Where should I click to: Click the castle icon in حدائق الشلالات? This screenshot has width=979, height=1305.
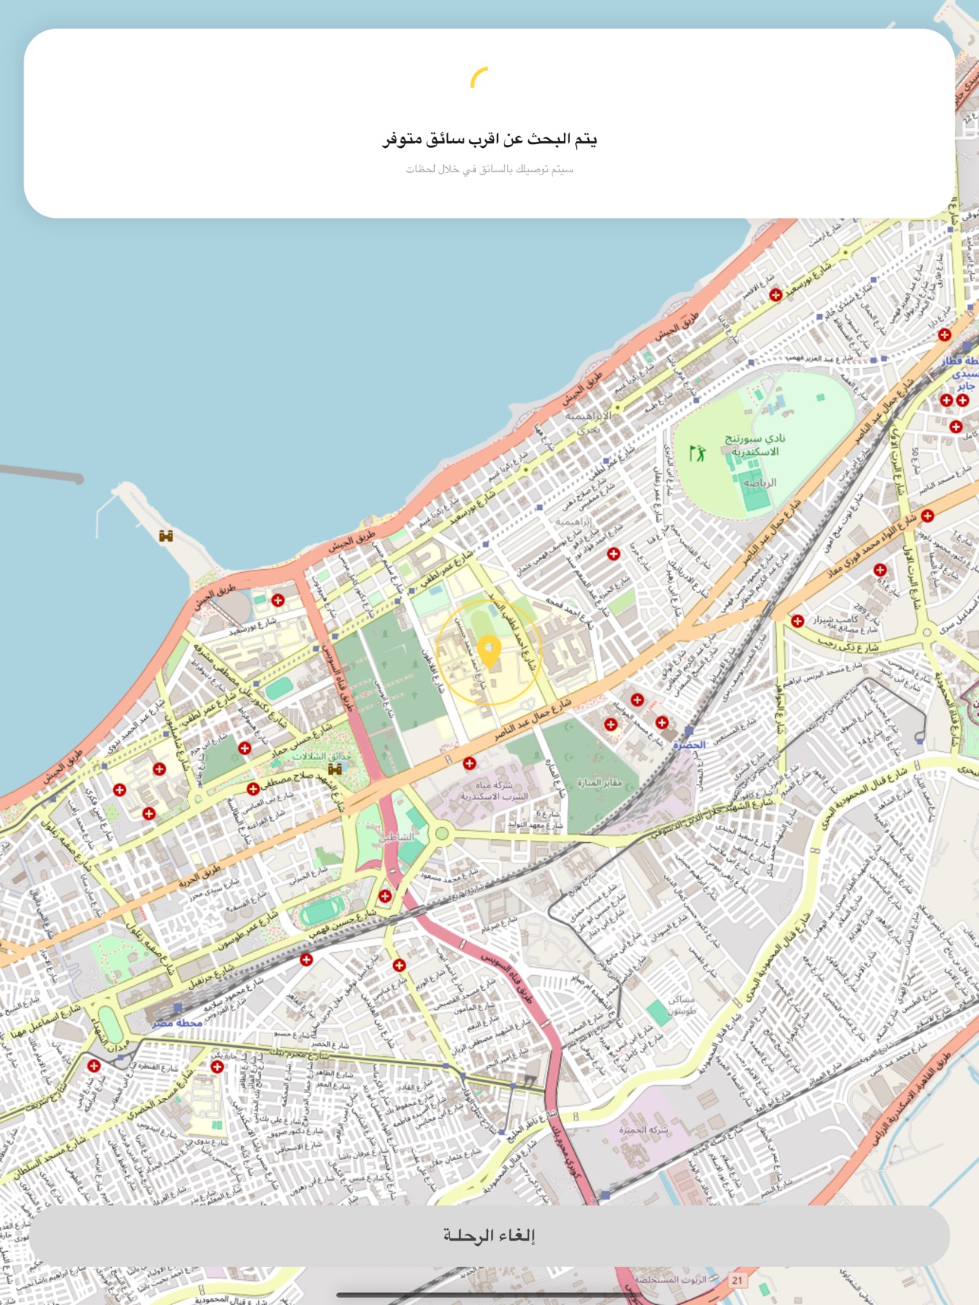pyautogui.click(x=334, y=769)
